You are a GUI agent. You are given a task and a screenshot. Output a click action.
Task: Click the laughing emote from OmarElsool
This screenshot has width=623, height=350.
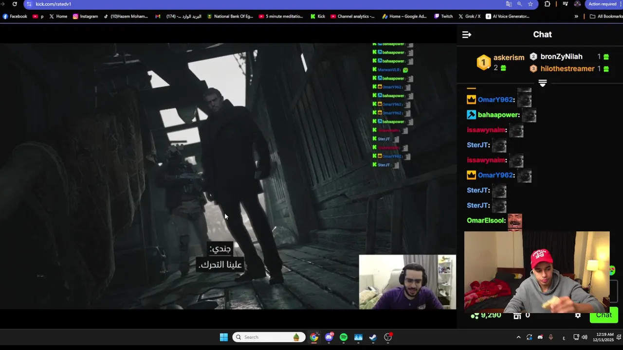click(x=515, y=221)
